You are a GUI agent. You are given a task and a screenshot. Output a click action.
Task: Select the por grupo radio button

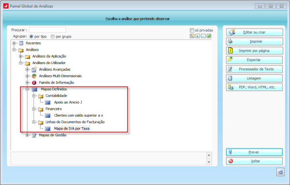coord(53,37)
